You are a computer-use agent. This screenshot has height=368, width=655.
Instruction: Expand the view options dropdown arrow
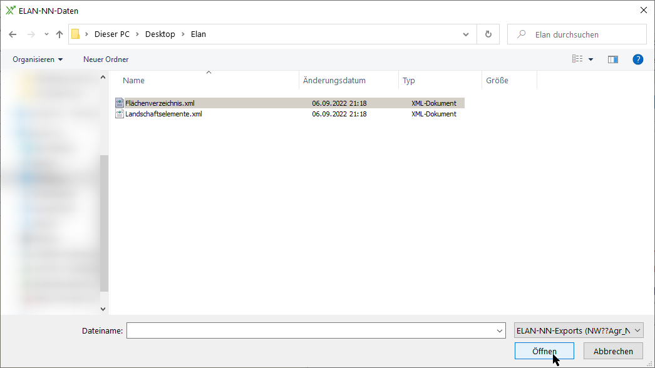[x=591, y=59]
